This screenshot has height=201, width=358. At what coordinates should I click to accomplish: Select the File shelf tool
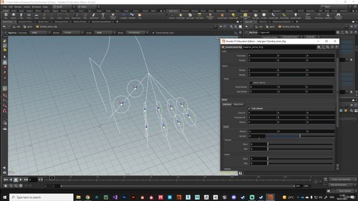tap(140, 16)
